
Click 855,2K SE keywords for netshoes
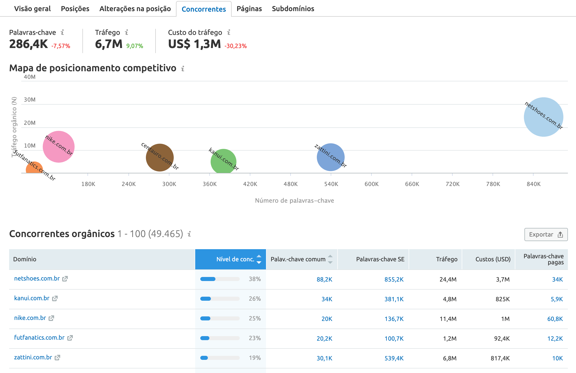(394, 279)
